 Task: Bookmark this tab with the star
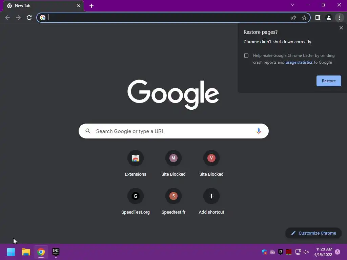(x=304, y=18)
